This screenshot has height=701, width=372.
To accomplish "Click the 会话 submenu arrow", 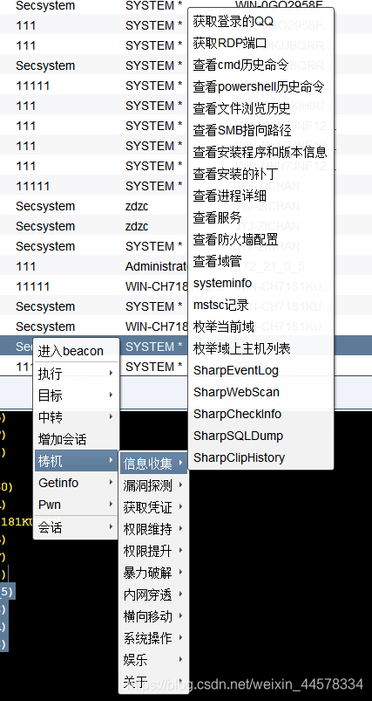I will [x=111, y=527].
